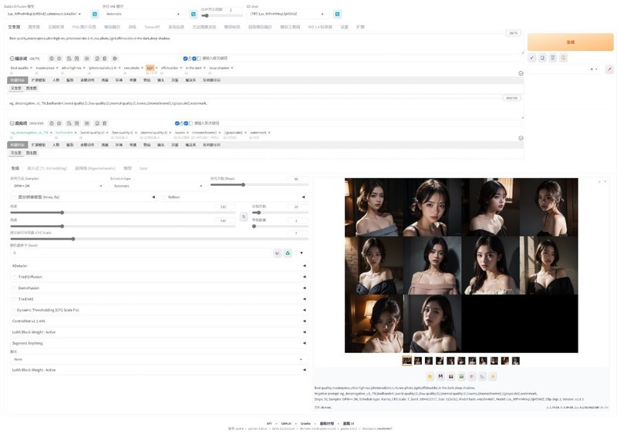Tick the Tiled Diffusion checkbox
617x434 pixels.
coord(14,276)
